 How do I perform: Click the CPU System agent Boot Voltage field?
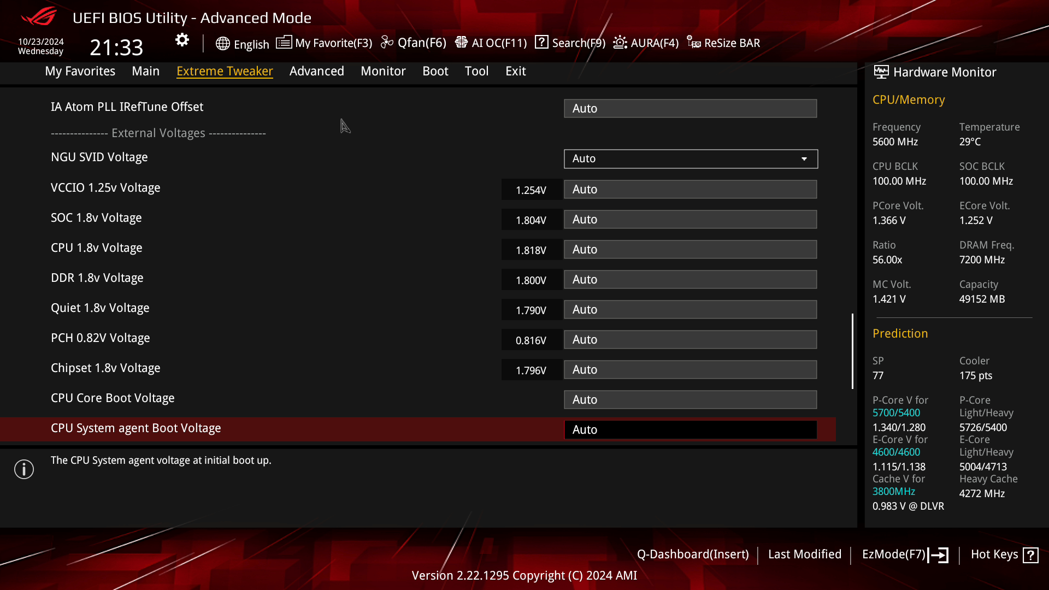point(690,429)
